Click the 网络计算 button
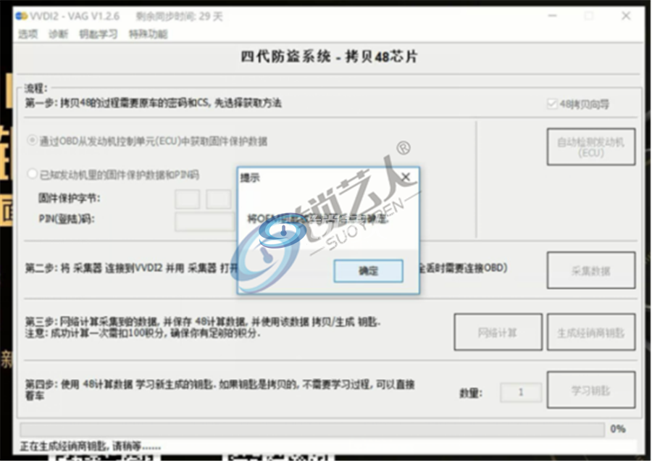The width and height of the screenshot is (652, 461). point(498,332)
